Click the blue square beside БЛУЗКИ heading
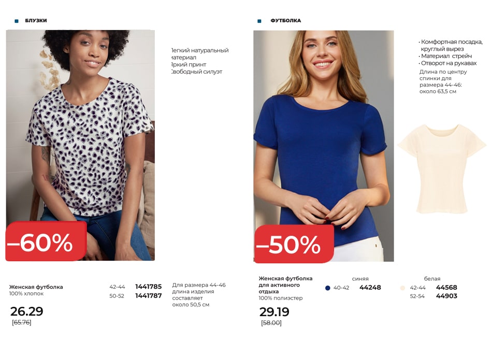 (x=17, y=21)
